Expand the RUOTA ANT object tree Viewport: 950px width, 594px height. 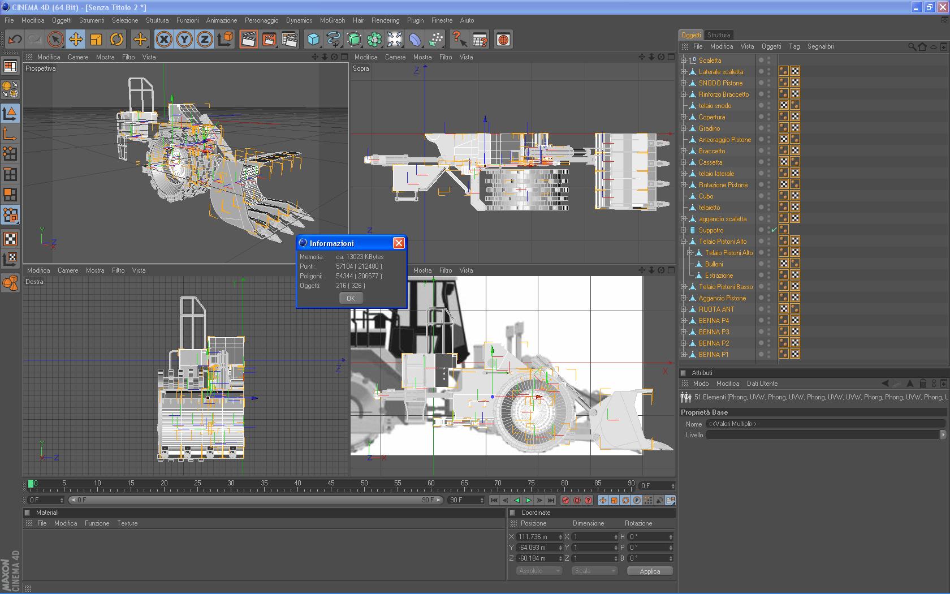pyautogui.click(x=684, y=309)
